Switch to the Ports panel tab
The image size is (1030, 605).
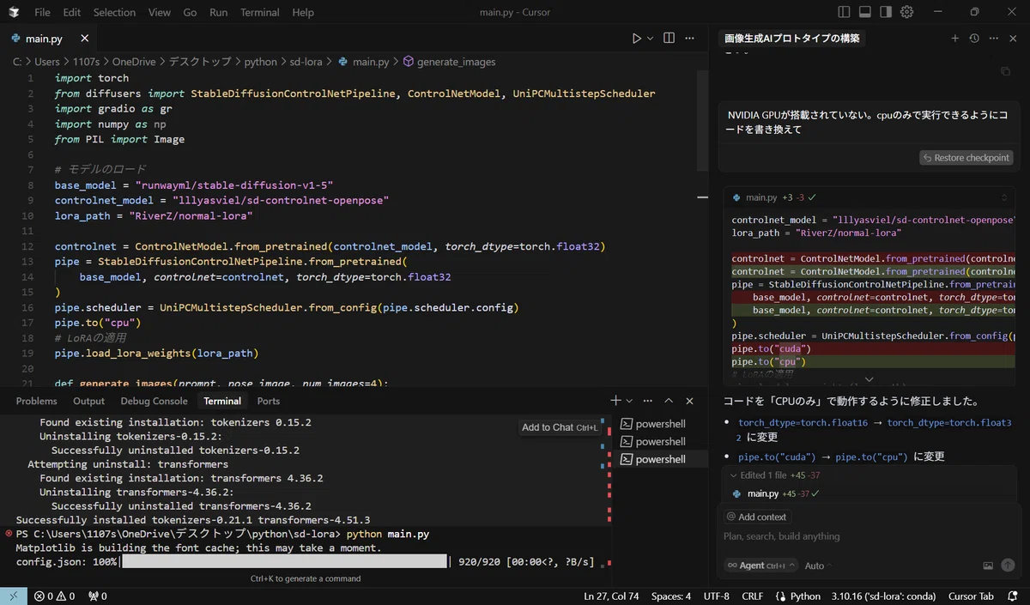[x=269, y=401]
